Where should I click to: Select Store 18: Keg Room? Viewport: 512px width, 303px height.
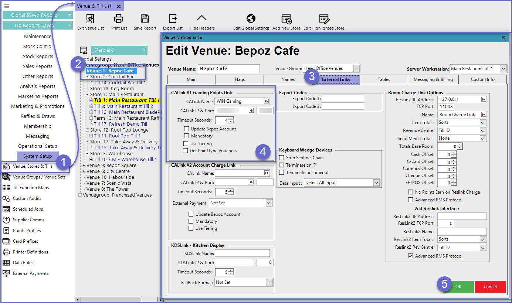(112, 89)
